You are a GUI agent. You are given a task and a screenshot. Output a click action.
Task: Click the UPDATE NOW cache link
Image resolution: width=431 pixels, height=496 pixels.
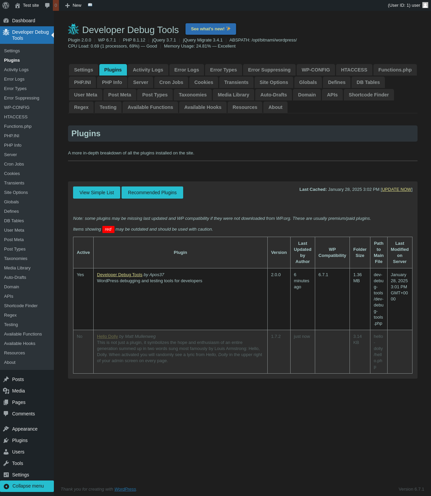pyautogui.click(x=396, y=189)
